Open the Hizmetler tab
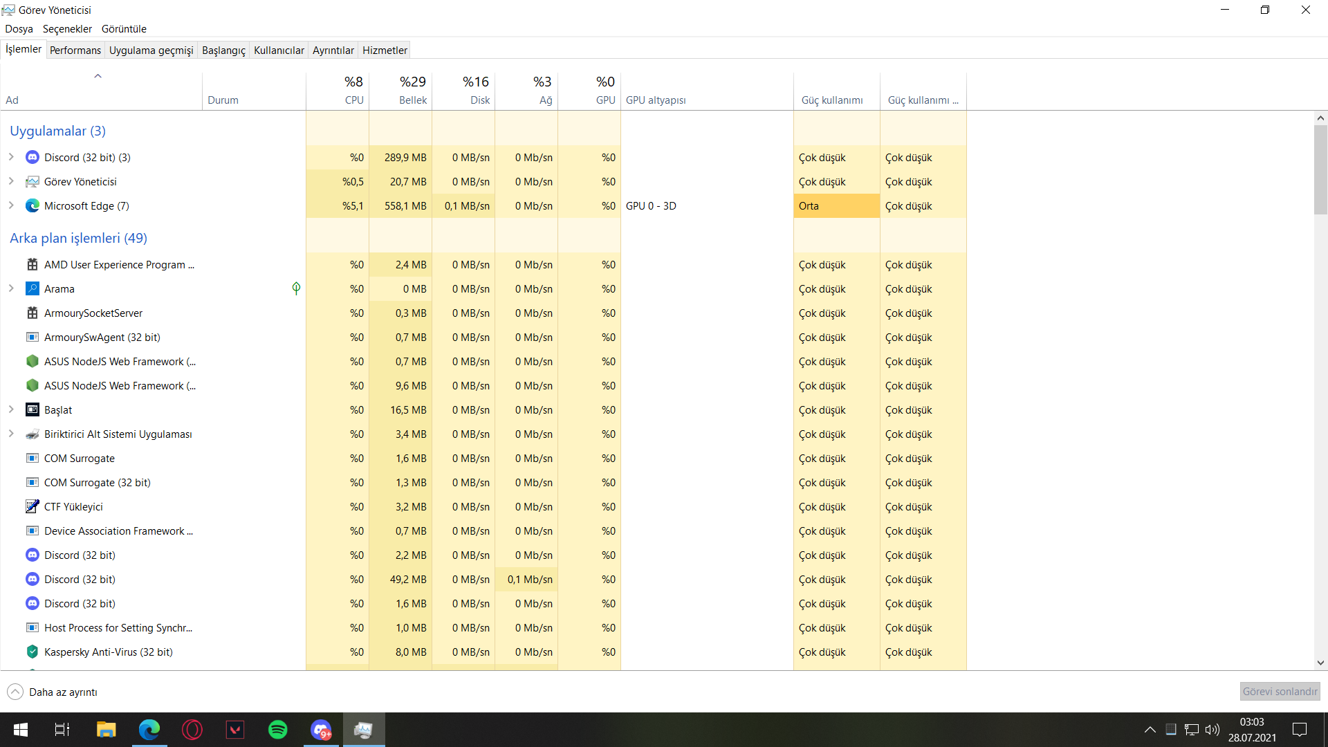The image size is (1328, 747). tap(385, 50)
